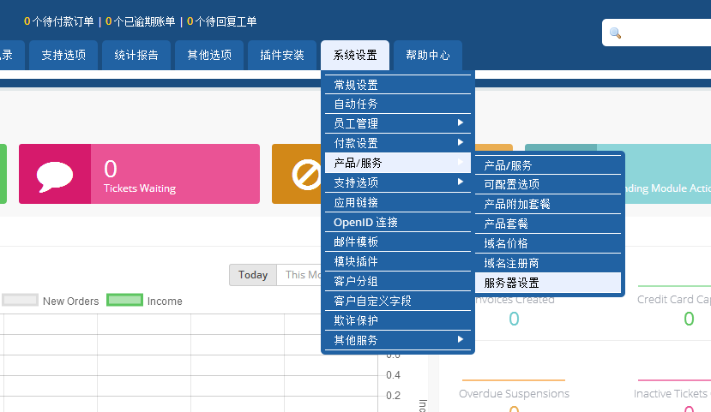Viewport: 711px width, 412px height.
Task: Toggle New Orders legend swatch
Action: 20,300
